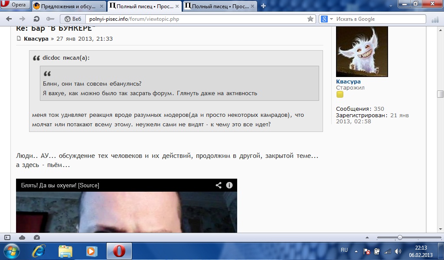Open Action Center flag icon
Screen dimensions: 444x260
367,251
